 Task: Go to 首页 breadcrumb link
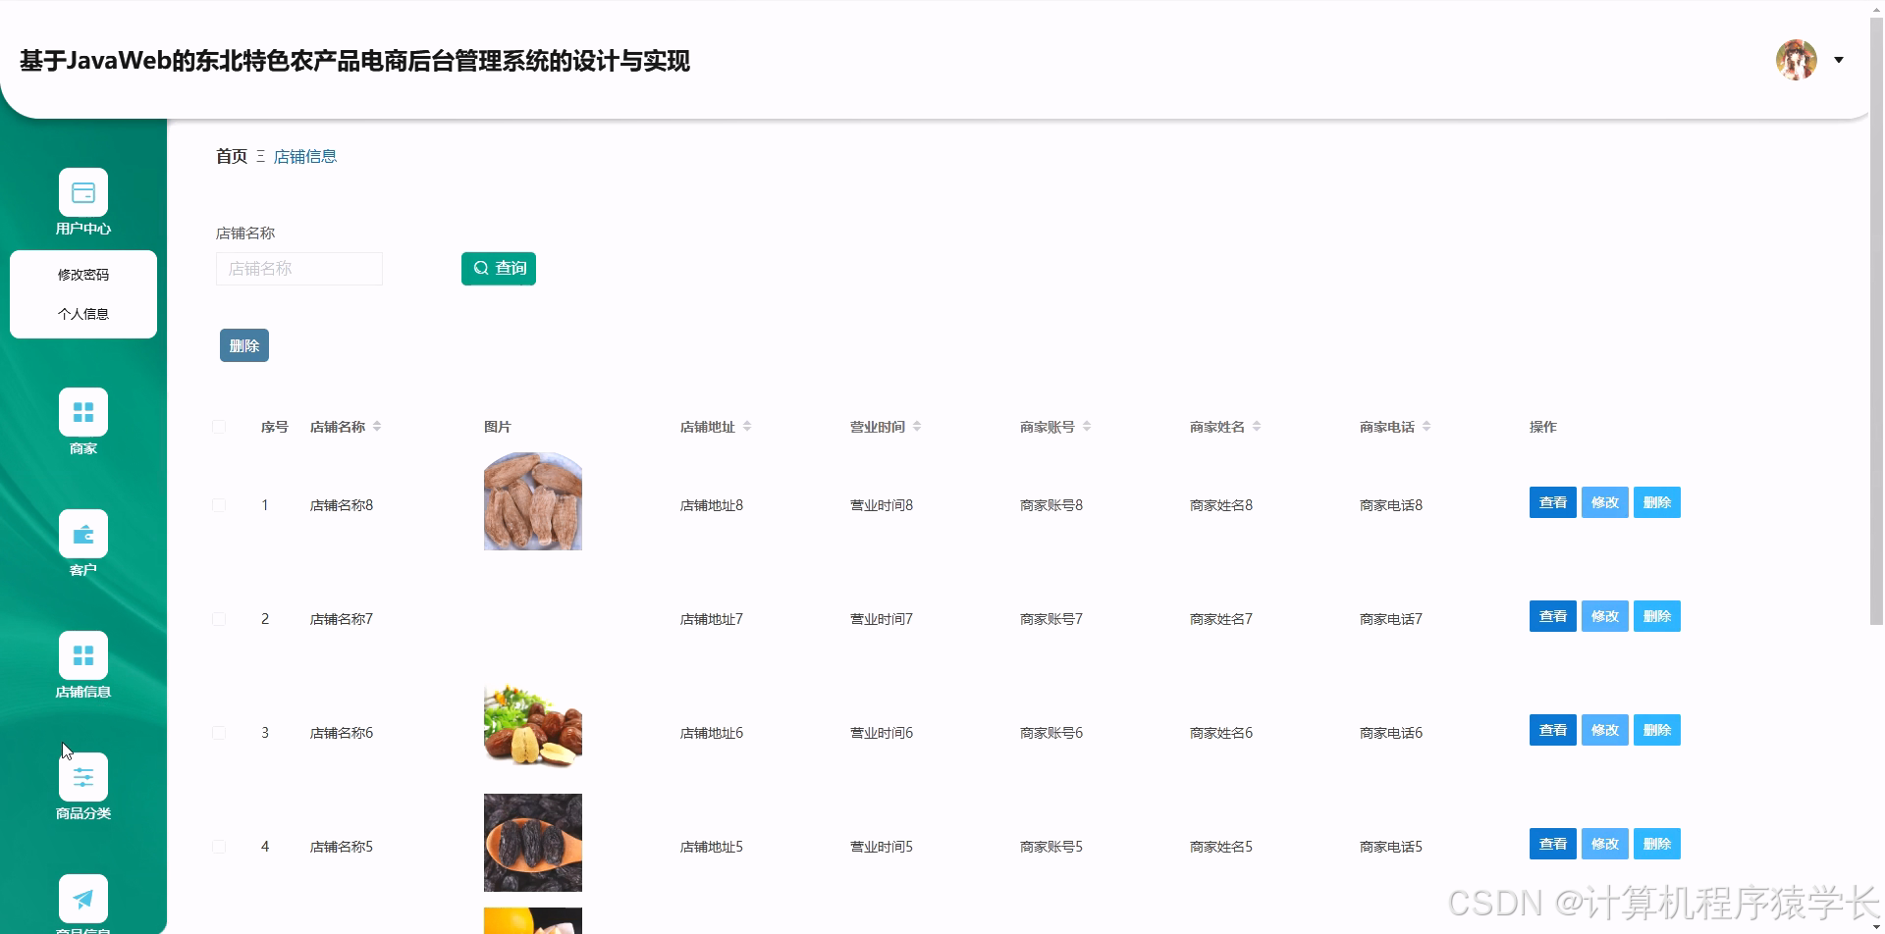point(232,156)
